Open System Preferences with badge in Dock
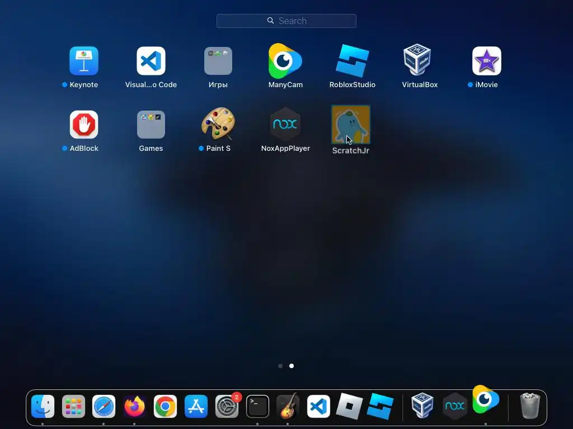This screenshot has width=573, height=429. coord(227,407)
